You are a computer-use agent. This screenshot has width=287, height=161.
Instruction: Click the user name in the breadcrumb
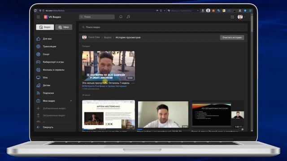94,37
